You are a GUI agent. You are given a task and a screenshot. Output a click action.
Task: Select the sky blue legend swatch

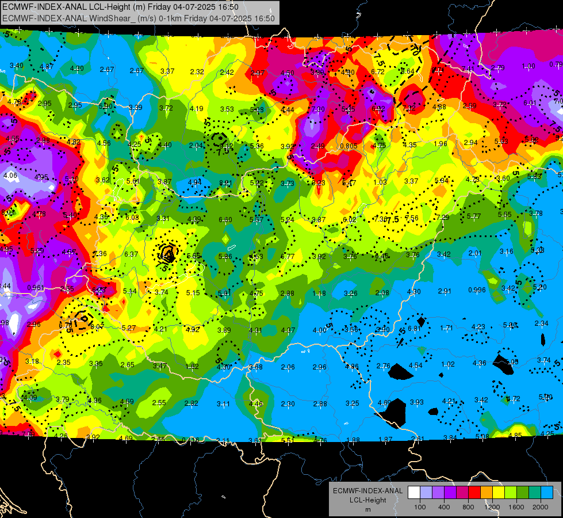click(546, 493)
